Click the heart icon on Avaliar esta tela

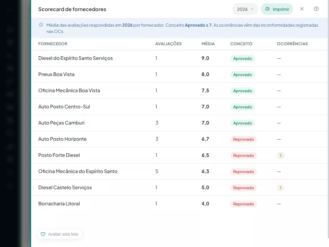click(43, 234)
